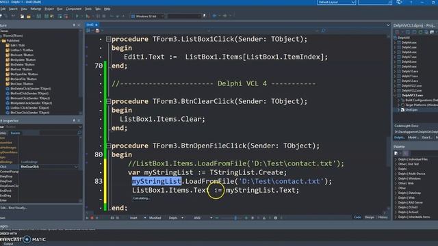Click the zoom out minus icon
Viewport: 438px width, 246px height.
pyautogui.click(x=217, y=218)
